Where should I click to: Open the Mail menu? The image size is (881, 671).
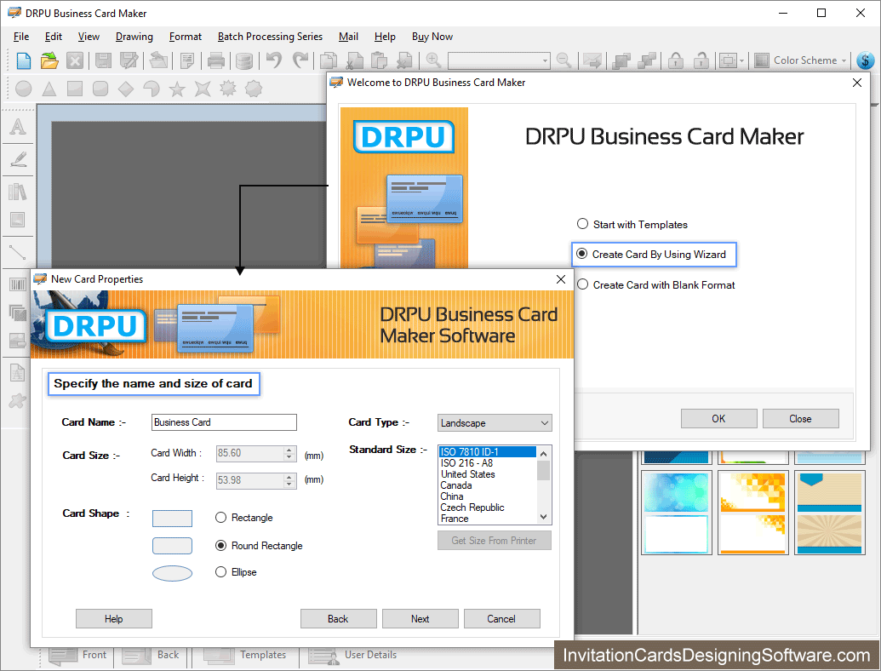click(x=348, y=37)
